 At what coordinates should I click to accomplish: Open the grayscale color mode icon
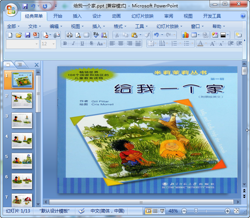point(223,35)
